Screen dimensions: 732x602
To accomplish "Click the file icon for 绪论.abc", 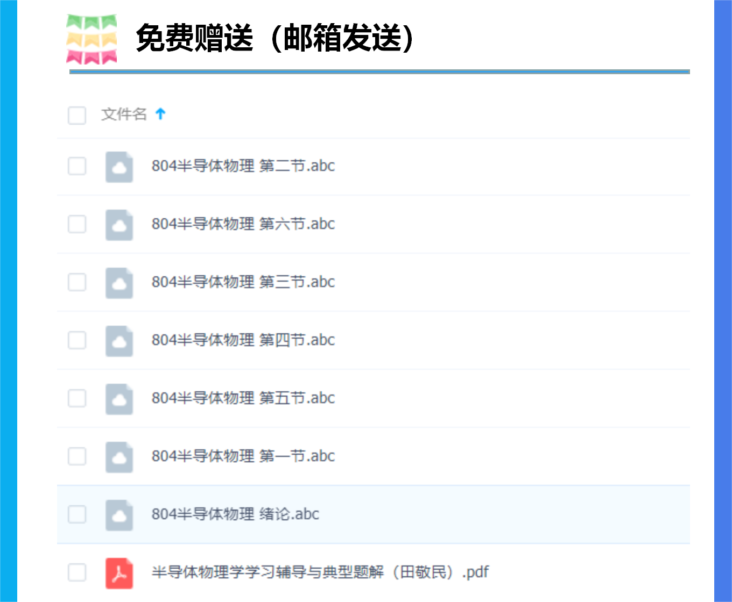I will pos(119,515).
